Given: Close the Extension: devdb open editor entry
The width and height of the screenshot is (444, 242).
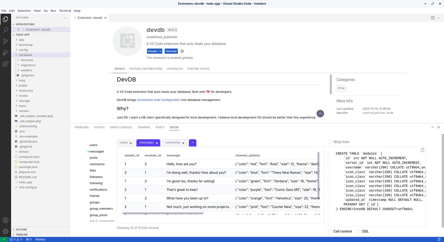Looking at the screenshot, I should click(18, 30).
